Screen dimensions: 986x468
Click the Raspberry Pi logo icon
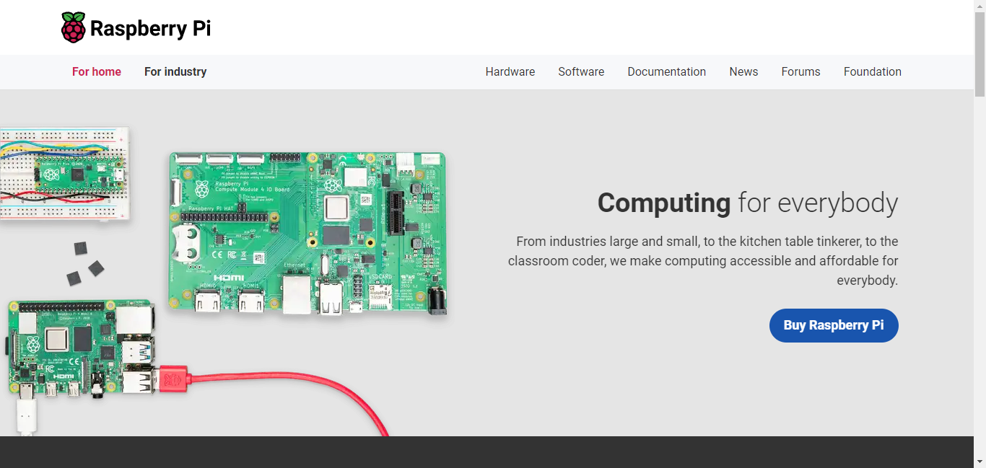(x=73, y=28)
